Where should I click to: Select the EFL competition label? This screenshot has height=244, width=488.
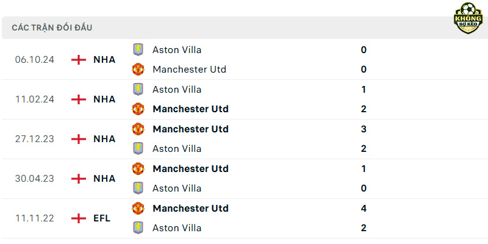(x=102, y=218)
